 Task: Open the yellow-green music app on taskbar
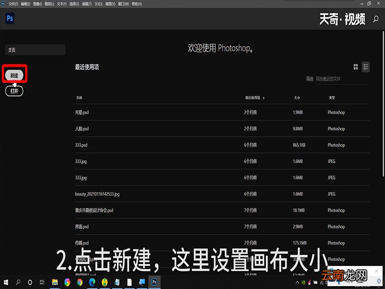click(x=104, y=282)
